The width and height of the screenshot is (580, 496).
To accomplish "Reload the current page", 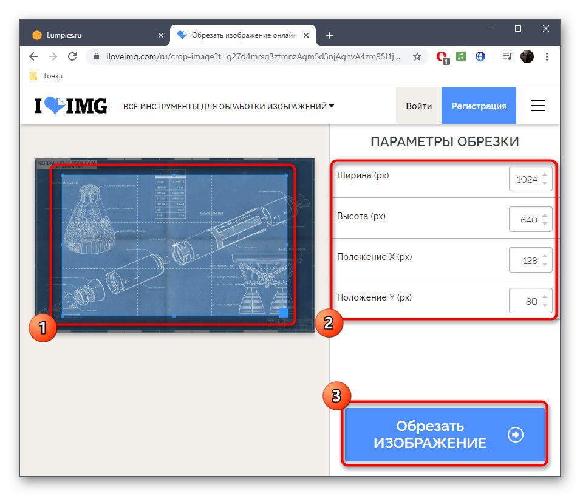I will click(72, 56).
